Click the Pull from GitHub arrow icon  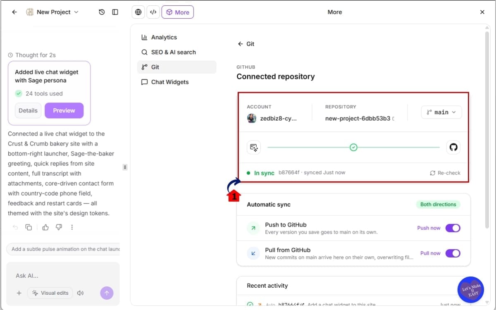pyautogui.click(x=253, y=253)
